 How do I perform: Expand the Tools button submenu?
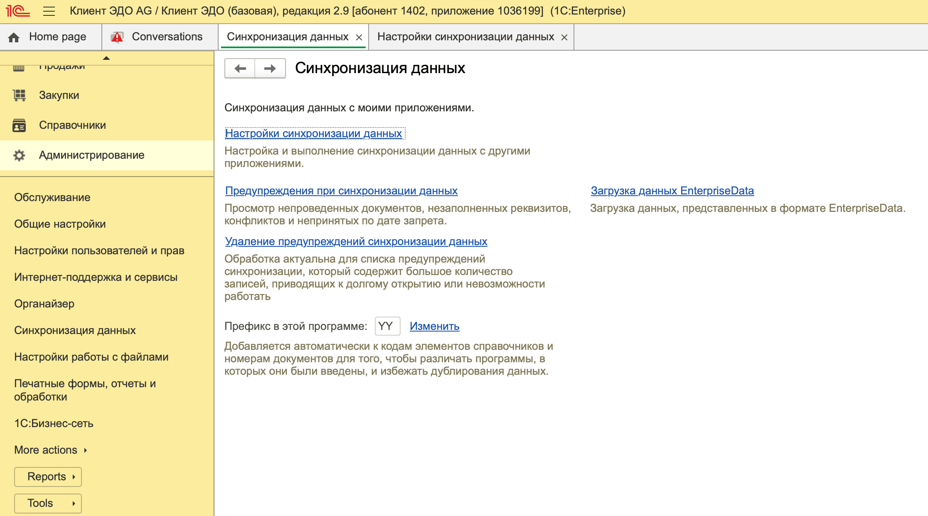tap(47, 503)
